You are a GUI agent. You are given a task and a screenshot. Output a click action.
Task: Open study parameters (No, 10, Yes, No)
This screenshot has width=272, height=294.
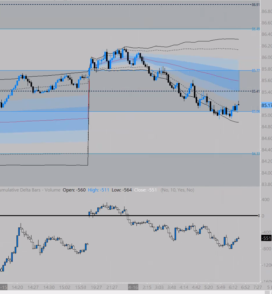pyautogui.click(x=177, y=190)
